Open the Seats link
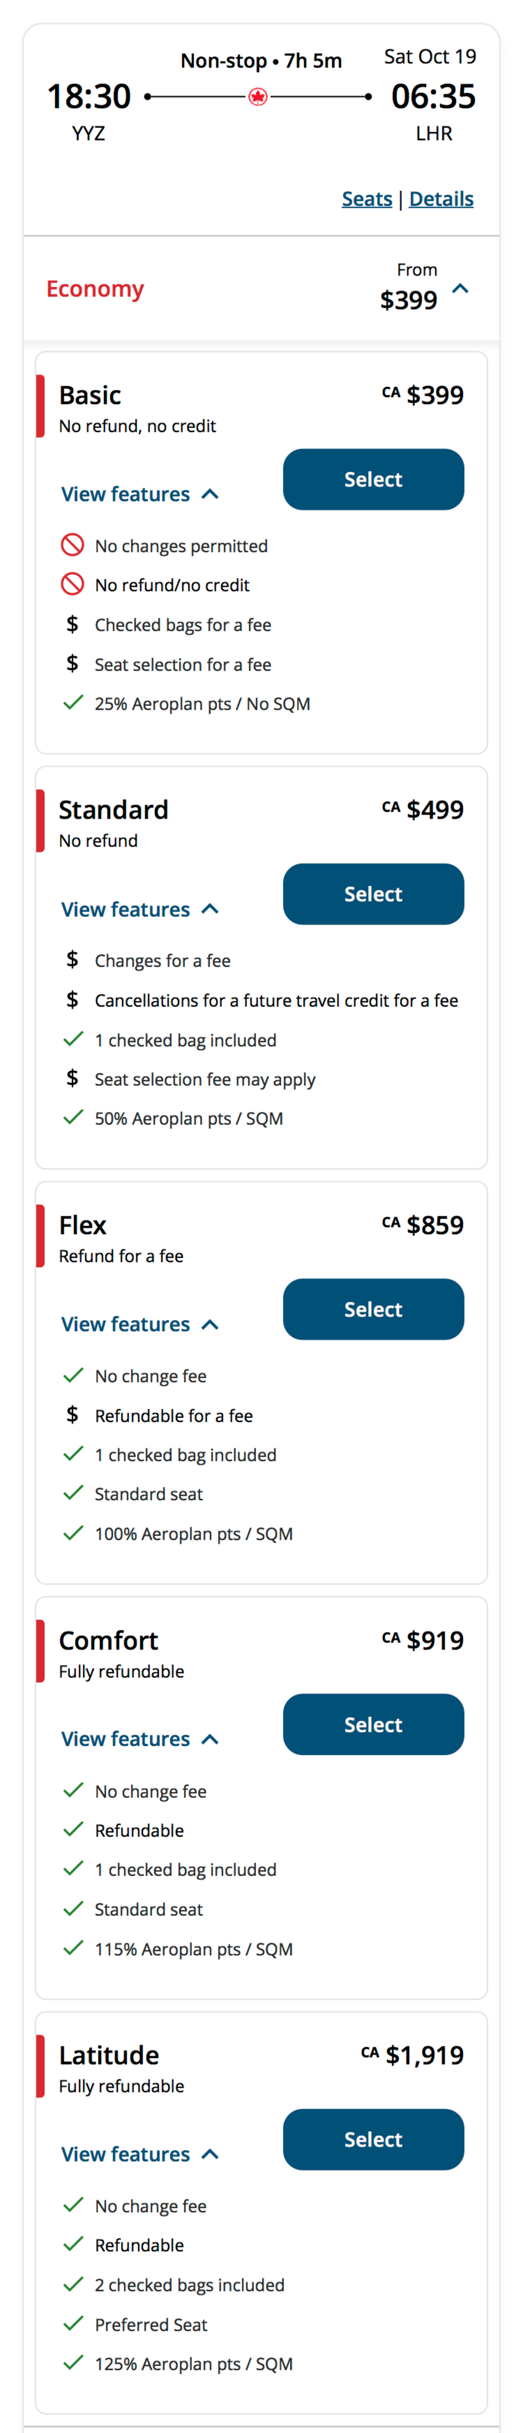This screenshot has height=2433, width=523. click(366, 199)
